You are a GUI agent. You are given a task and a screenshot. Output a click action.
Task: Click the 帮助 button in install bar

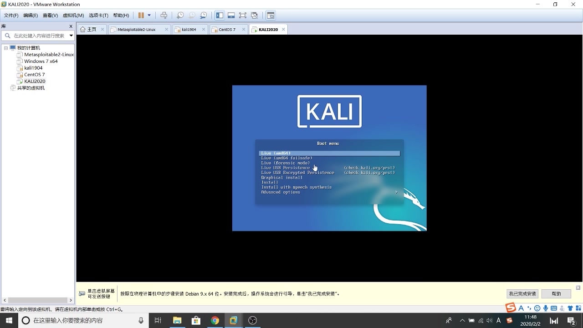click(x=556, y=294)
